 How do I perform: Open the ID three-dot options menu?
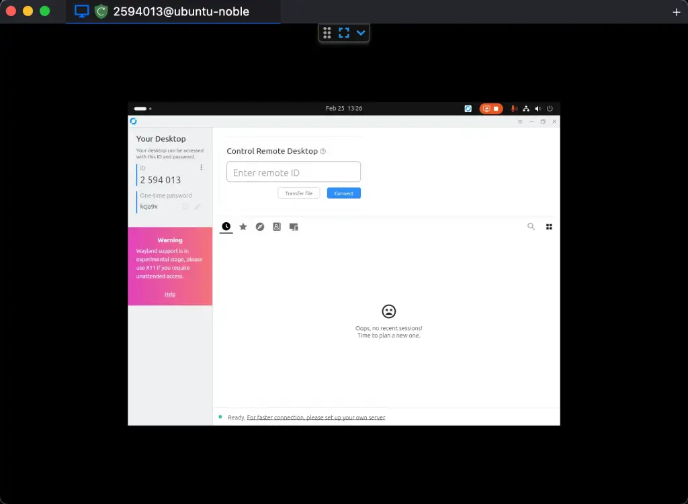pyautogui.click(x=200, y=166)
